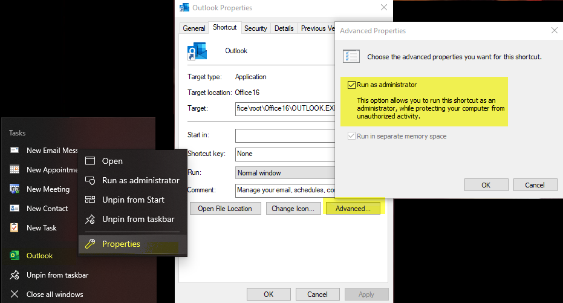The width and height of the screenshot is (563, 303).
Task: Open Properties from the context menu
Action: click(x=132, y=244)
